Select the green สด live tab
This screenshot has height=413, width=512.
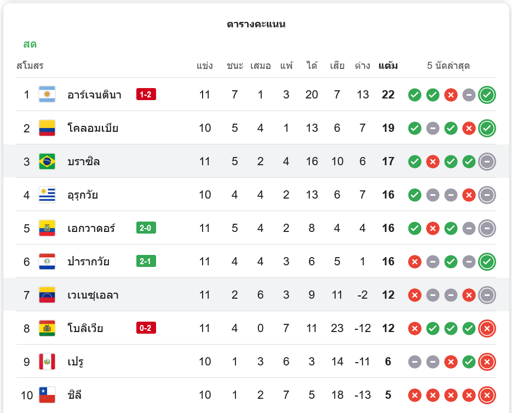[x=30, y=44]
